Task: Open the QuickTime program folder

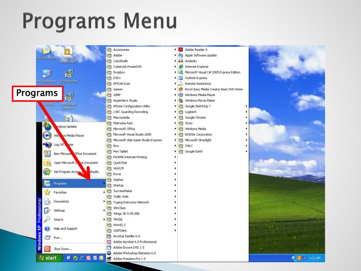Action: (x=142, y=163)
